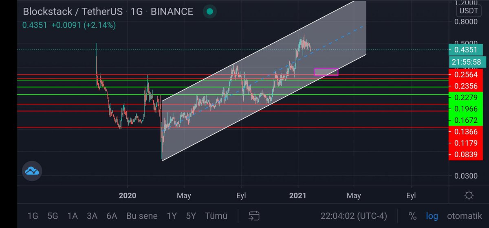The height and width of the screenshot is (228, 489).
Task: Select the 0.2356 price level label
Action: tap(465, 86)
